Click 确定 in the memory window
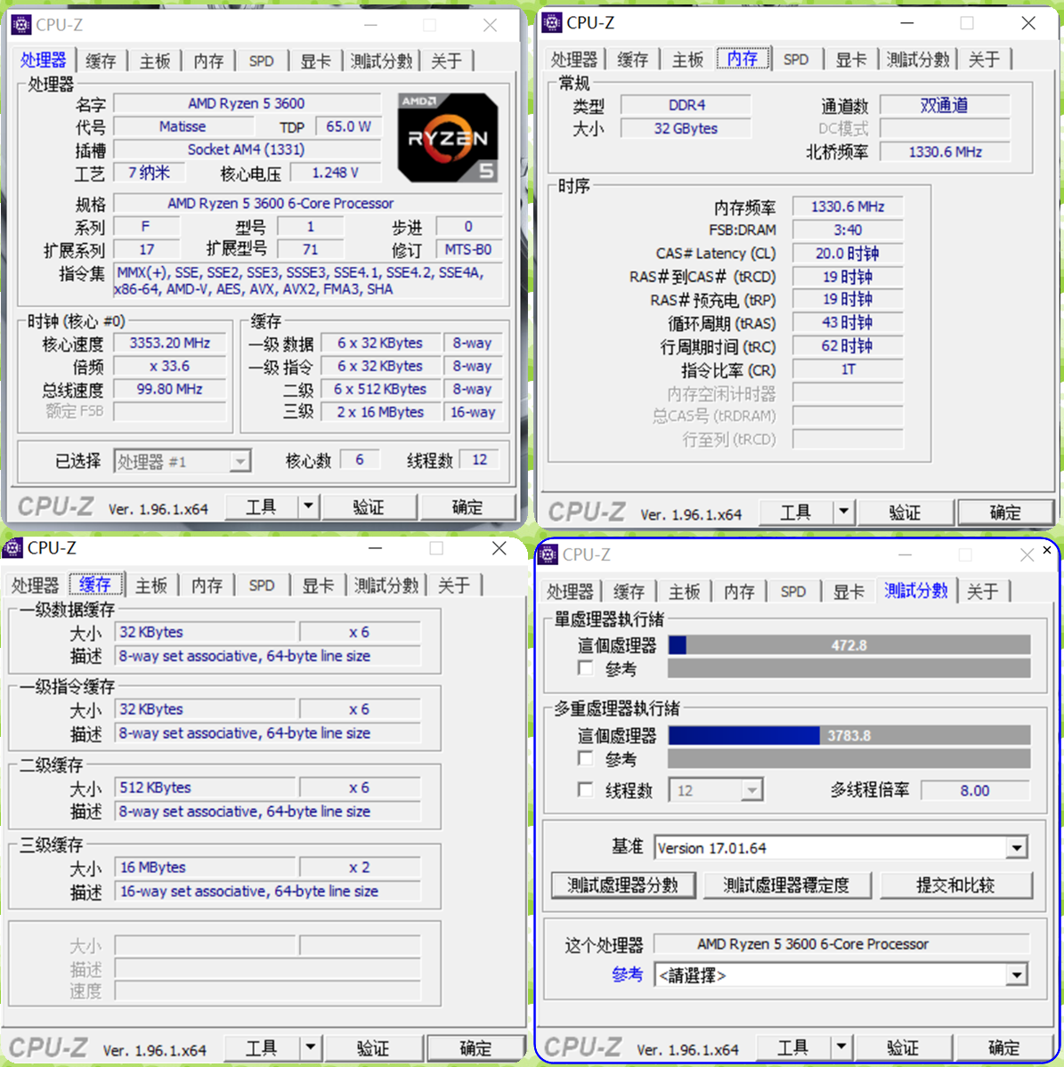The height and width of the screenshot is (1067, 1064). tap(1005, 513)
